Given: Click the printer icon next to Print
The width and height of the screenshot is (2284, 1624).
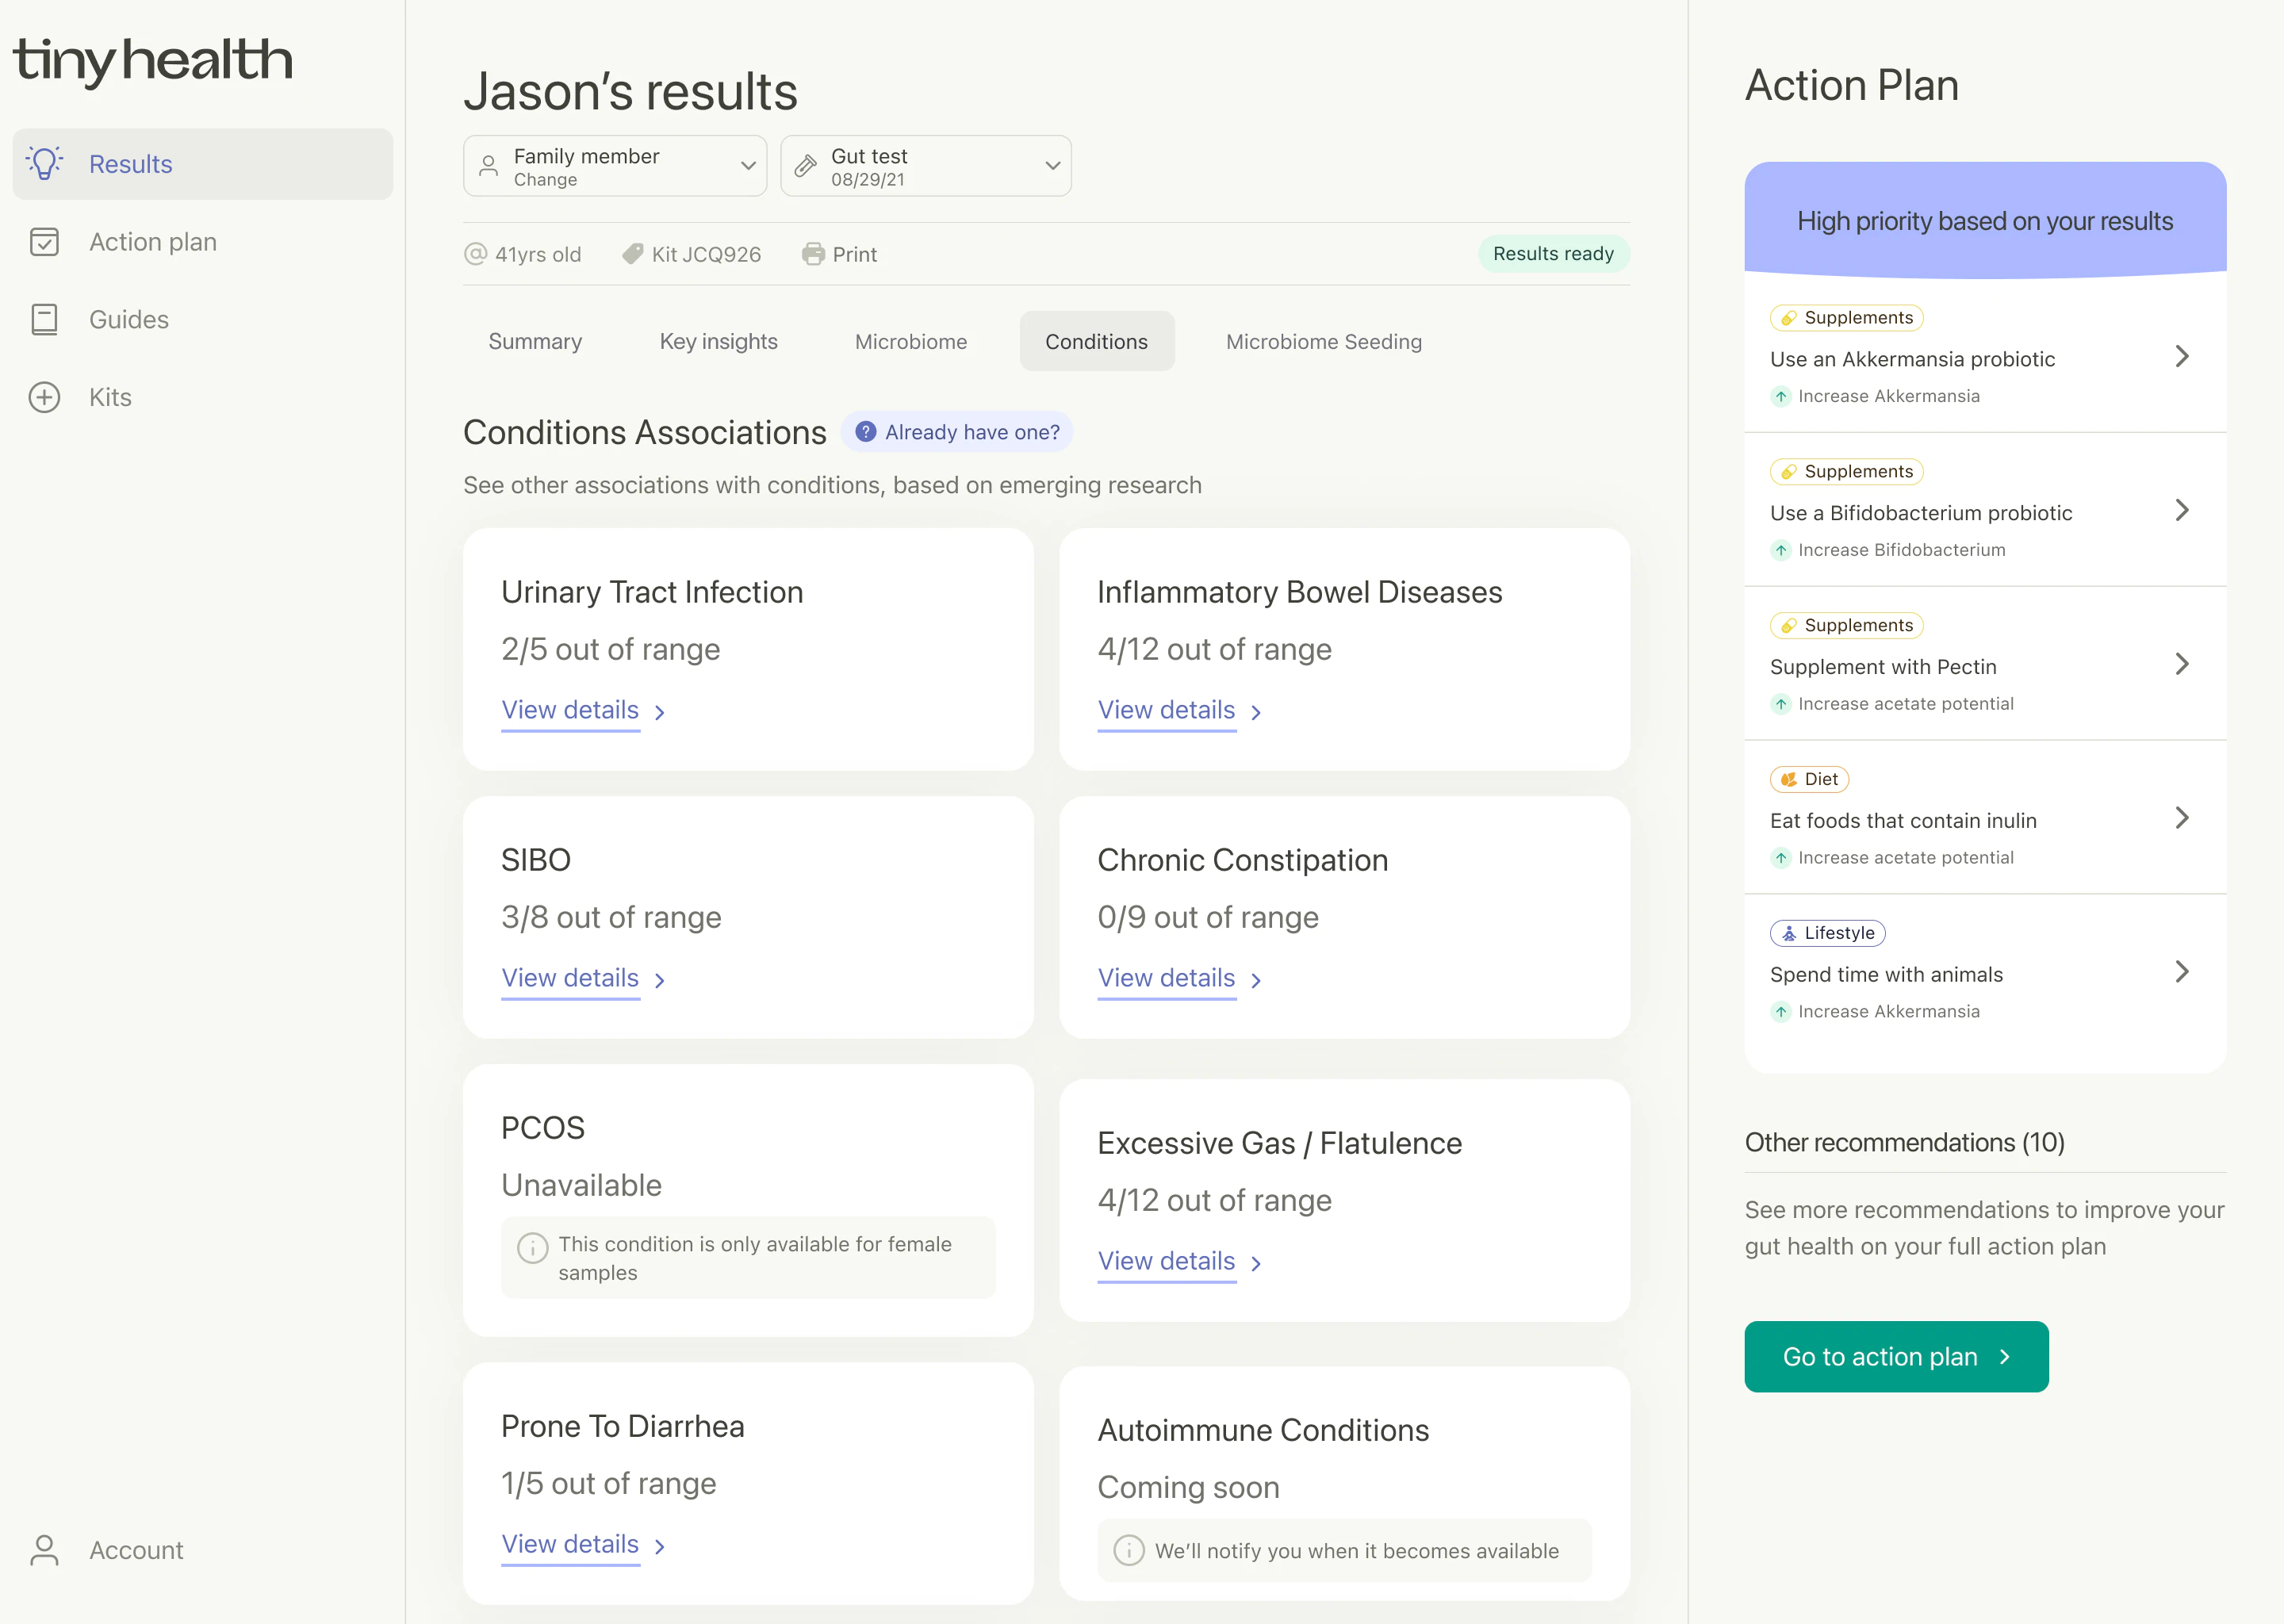Looking at the screenshot, I should [813, 254].
